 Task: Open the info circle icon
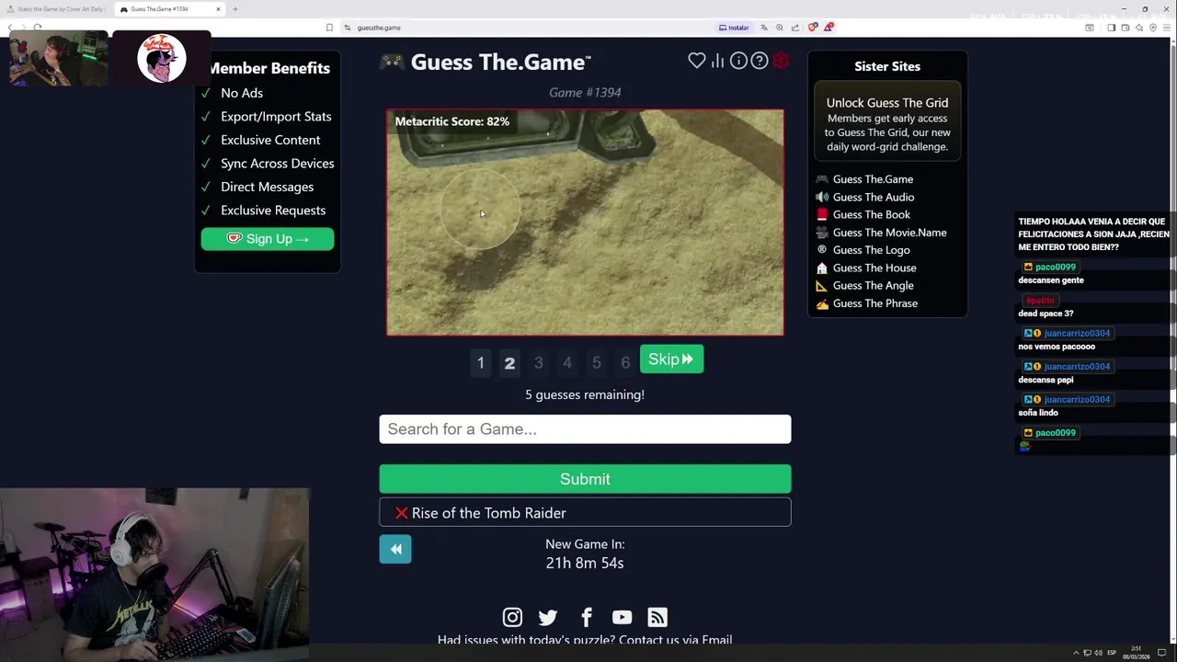pos(738,61)
